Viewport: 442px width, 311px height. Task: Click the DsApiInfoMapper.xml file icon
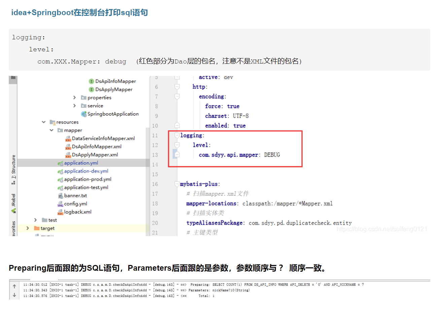pyautogui.click(x=68, y=146)
